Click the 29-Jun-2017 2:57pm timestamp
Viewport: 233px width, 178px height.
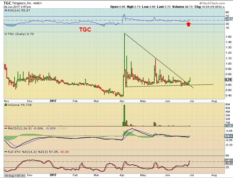pos(17,7)
